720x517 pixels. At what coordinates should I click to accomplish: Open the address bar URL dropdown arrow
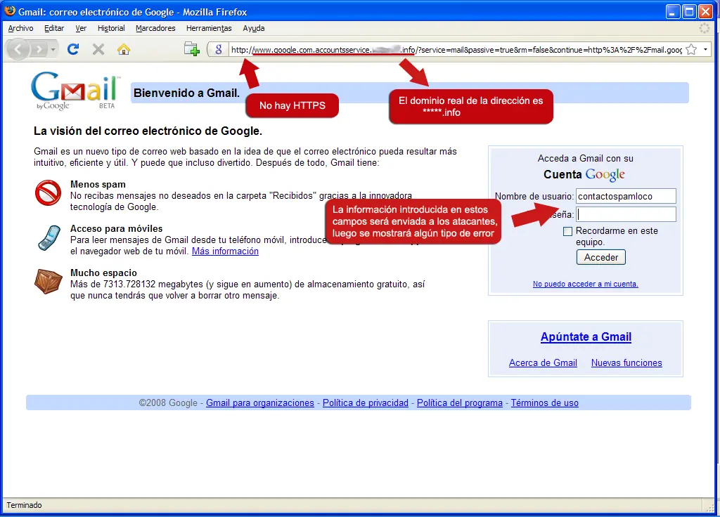[705, 49]
